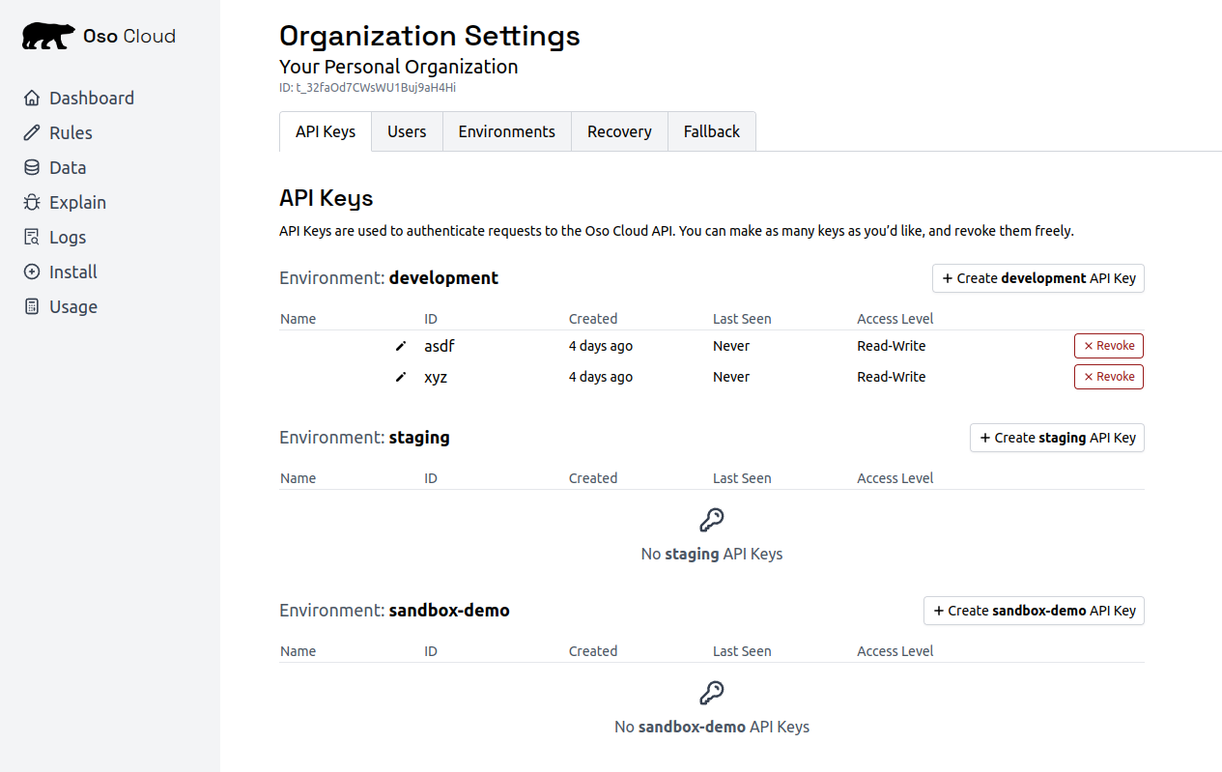This screenshot has height=772, width=1222.
Task: Go to the Recovery tab
Action: (x=619, y=131)
